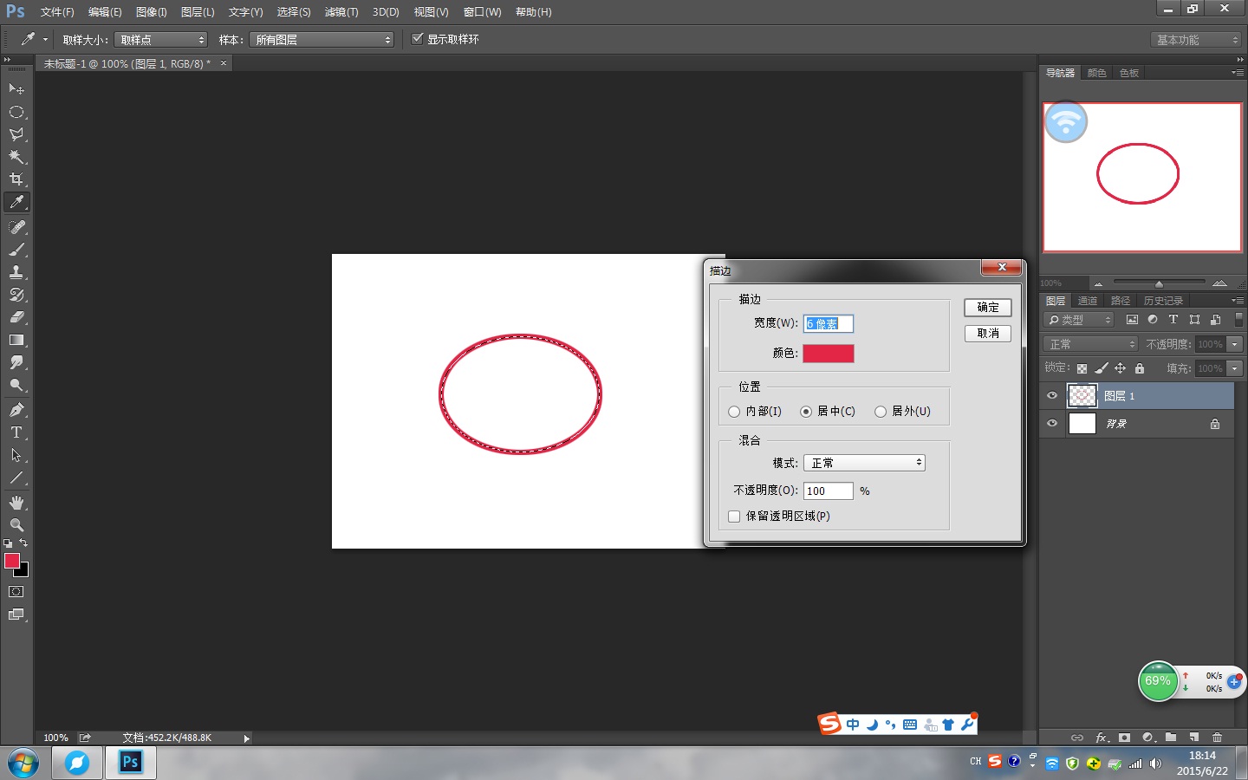Image resolution: width=1248 pixels, height=780 pixels.
Task: Open the 文件(F) menu
Action: pyautogui.click(x=57, y=12)
